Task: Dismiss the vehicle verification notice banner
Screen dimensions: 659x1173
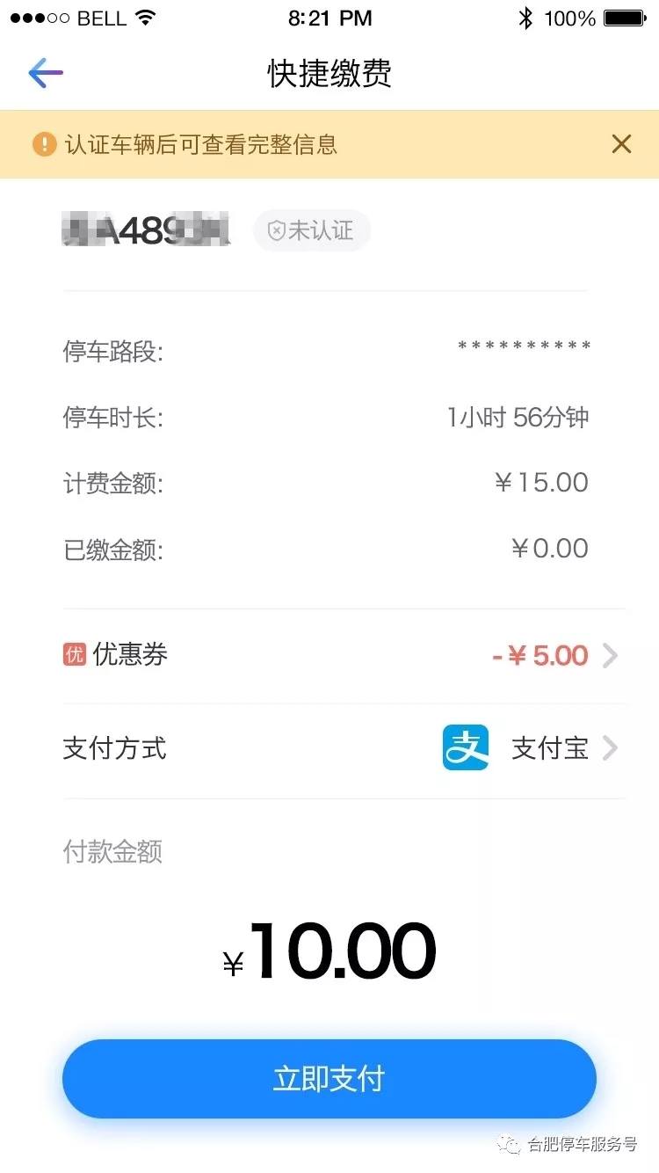Action: coord(621,144)
